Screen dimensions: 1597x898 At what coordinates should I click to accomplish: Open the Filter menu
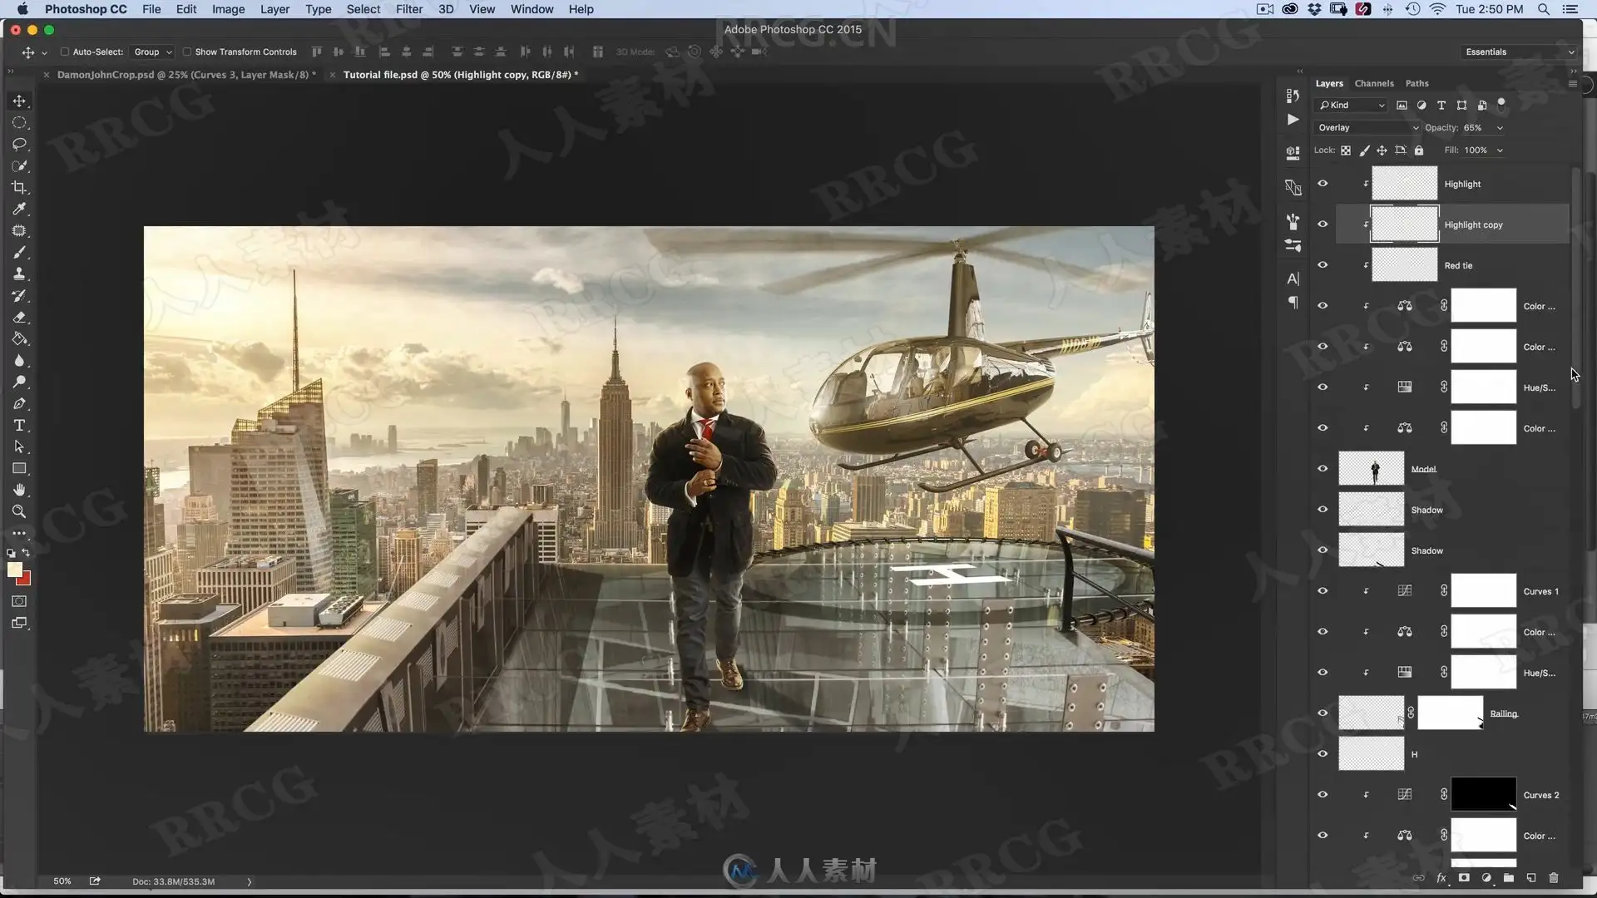408,9
